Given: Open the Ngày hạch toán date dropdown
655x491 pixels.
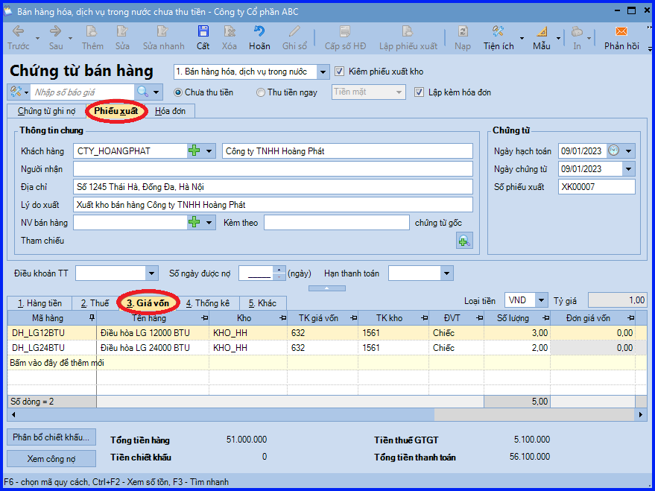Looking at the screenshot, I should 628,151.
